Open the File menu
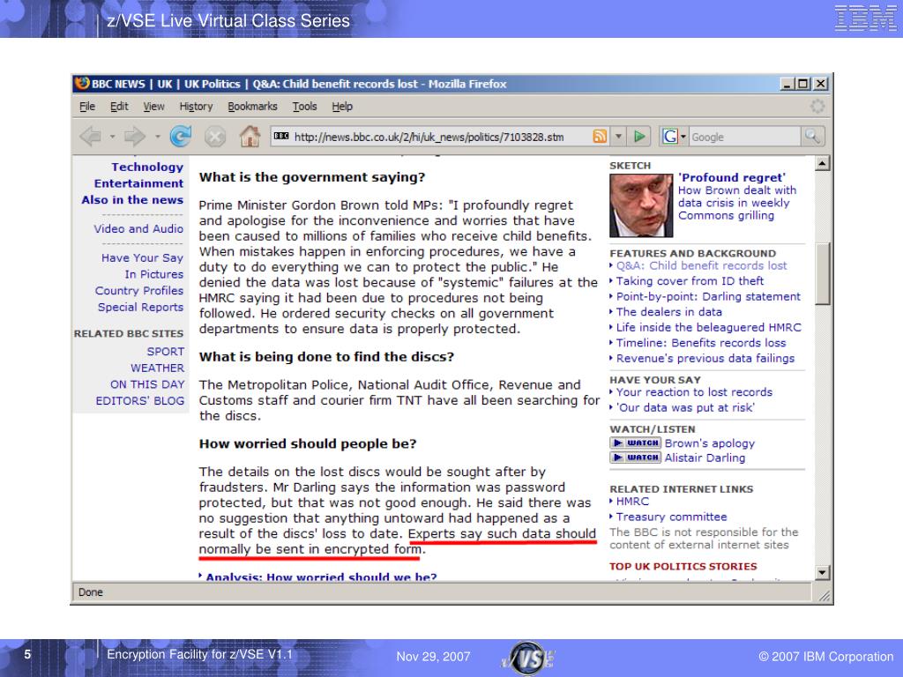903x677 pixels. click(87, 107)
